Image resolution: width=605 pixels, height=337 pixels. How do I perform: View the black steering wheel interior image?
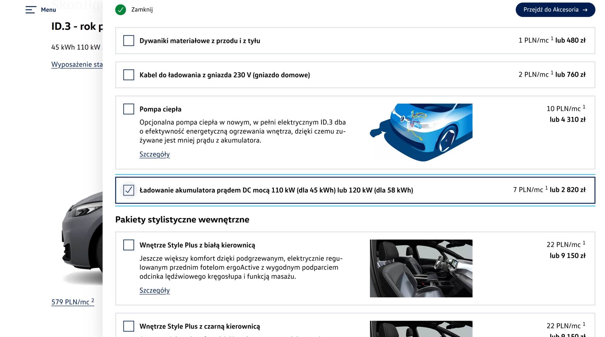(421, 329)
